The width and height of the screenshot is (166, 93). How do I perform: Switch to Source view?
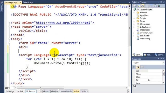pyautogui.click(x=31, y=91)
